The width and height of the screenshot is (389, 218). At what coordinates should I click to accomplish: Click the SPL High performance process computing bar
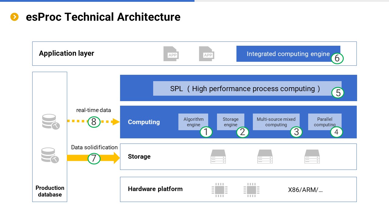coord(245,88)
